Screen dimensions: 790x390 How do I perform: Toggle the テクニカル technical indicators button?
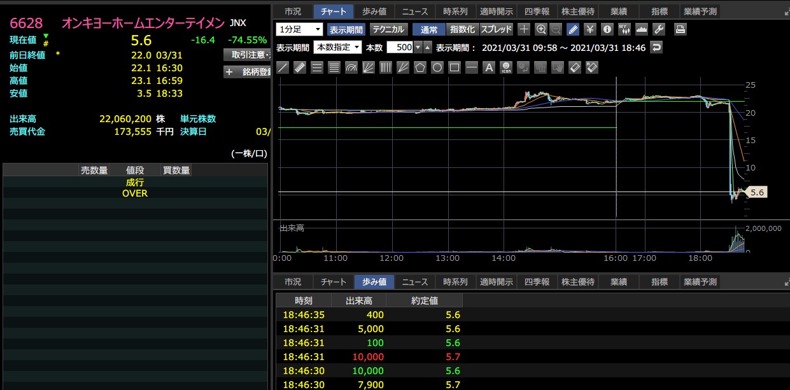[x=388, y=29]
